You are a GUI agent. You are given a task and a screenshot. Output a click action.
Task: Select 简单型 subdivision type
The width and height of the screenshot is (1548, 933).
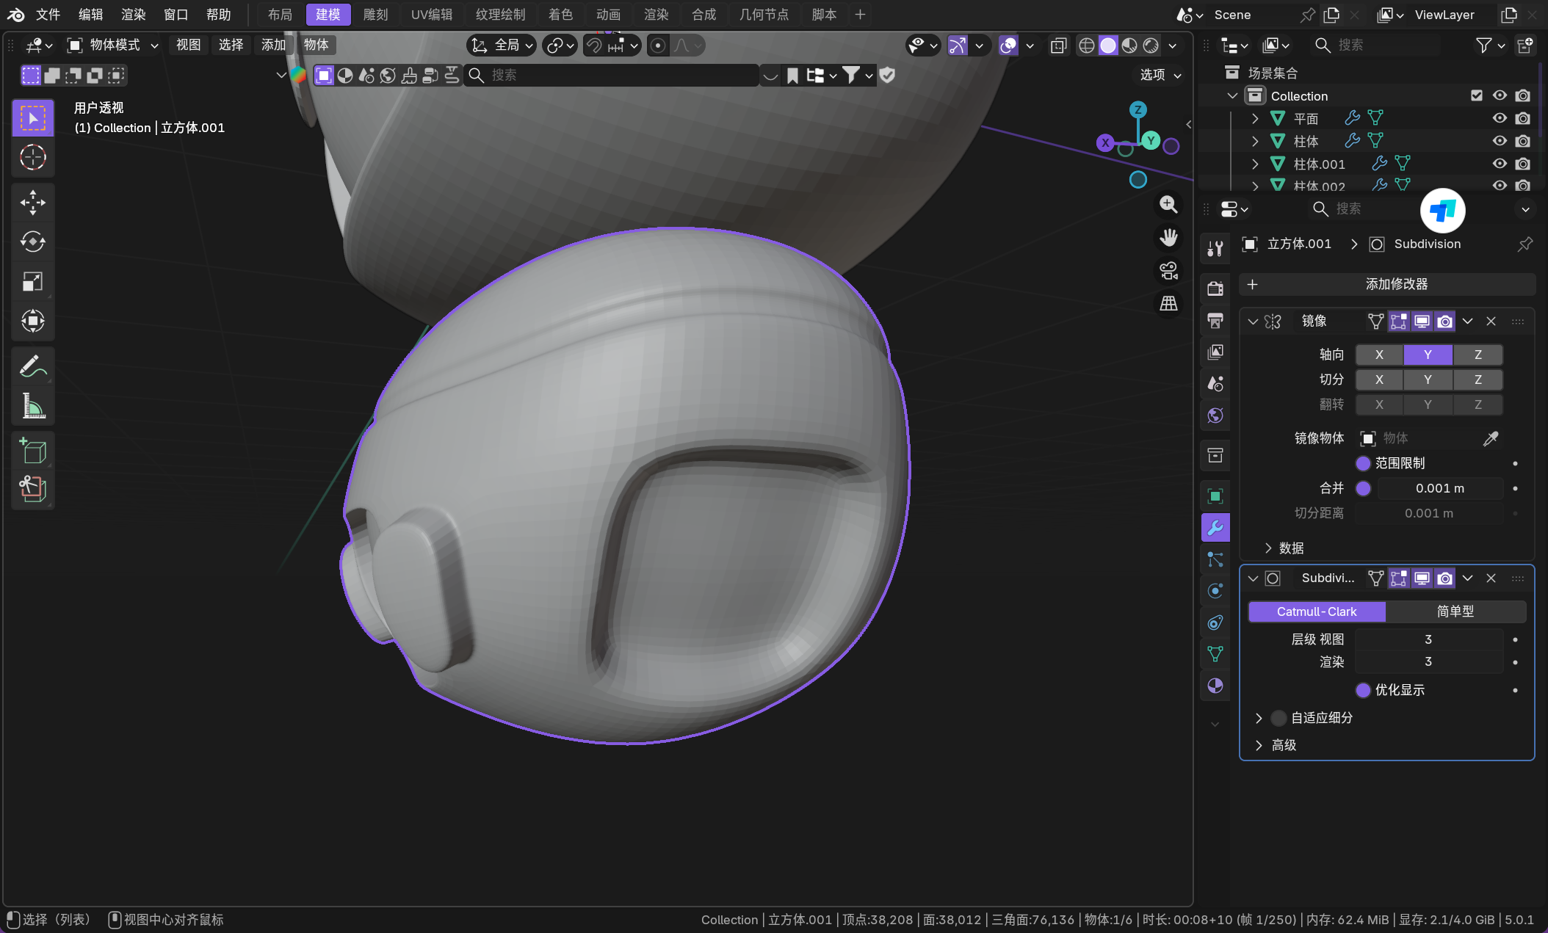click(x=1455, y=611)
